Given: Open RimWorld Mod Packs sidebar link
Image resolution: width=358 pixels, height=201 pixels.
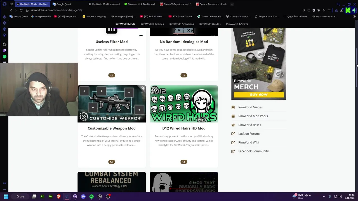Looking at the screenshot, I should pos(253,116).
